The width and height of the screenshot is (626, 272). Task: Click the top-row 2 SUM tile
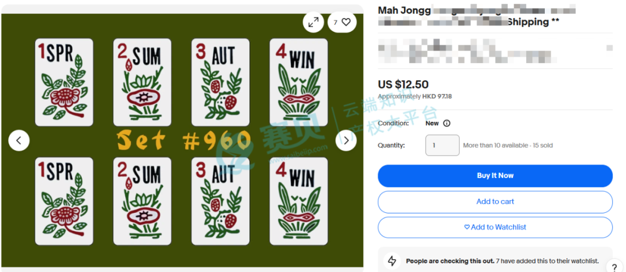pos(142,82)
